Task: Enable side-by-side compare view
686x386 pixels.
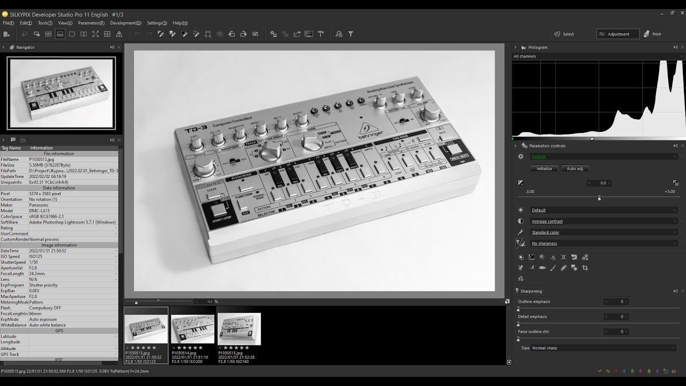Action: (x=84, y=34)
